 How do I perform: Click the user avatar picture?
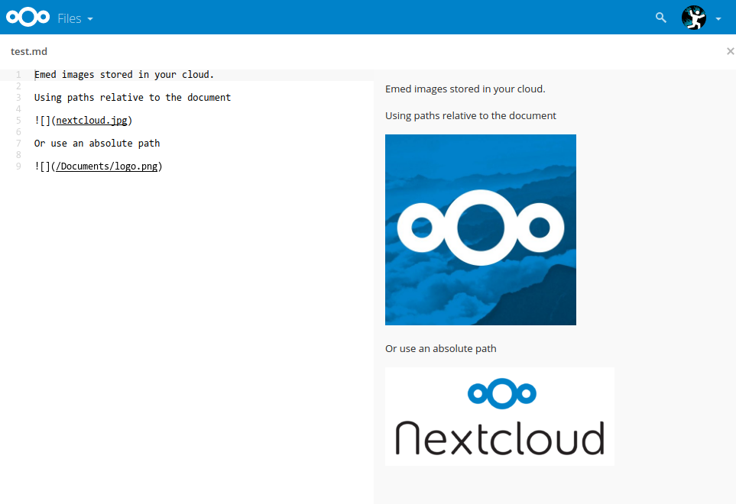point(694,18)
